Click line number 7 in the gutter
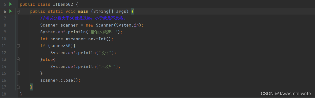The height and width of the screenshot is (98, 315). 5,18
